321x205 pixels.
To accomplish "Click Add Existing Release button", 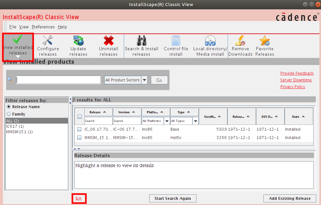I will click(290, 198).
